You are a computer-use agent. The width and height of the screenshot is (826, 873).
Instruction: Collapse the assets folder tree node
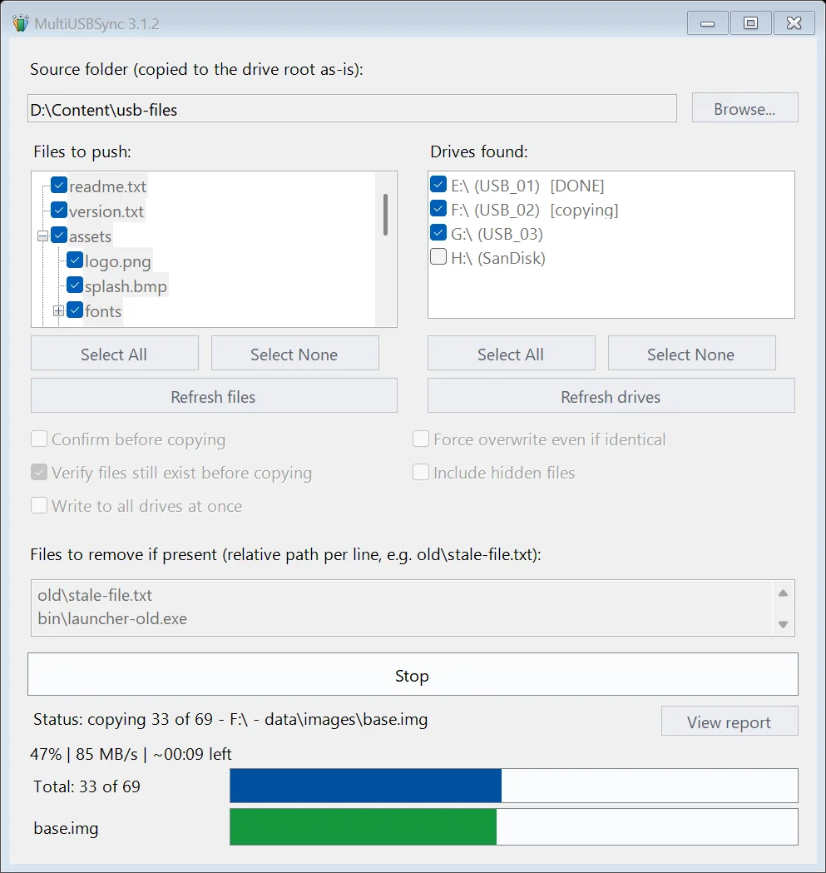tap(43, 236)
